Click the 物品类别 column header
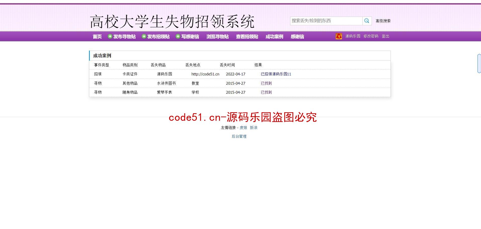 130,65
